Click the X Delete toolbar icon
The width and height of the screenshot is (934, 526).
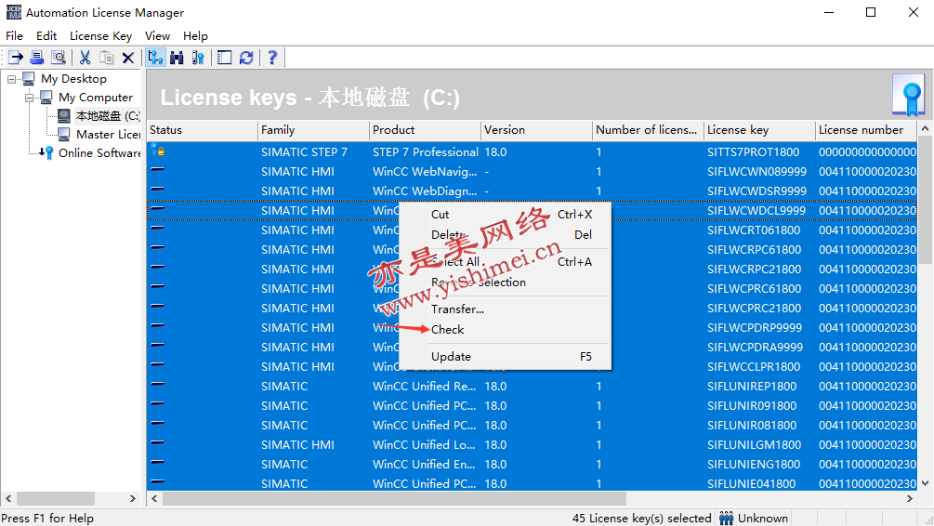tap(128, 58)
